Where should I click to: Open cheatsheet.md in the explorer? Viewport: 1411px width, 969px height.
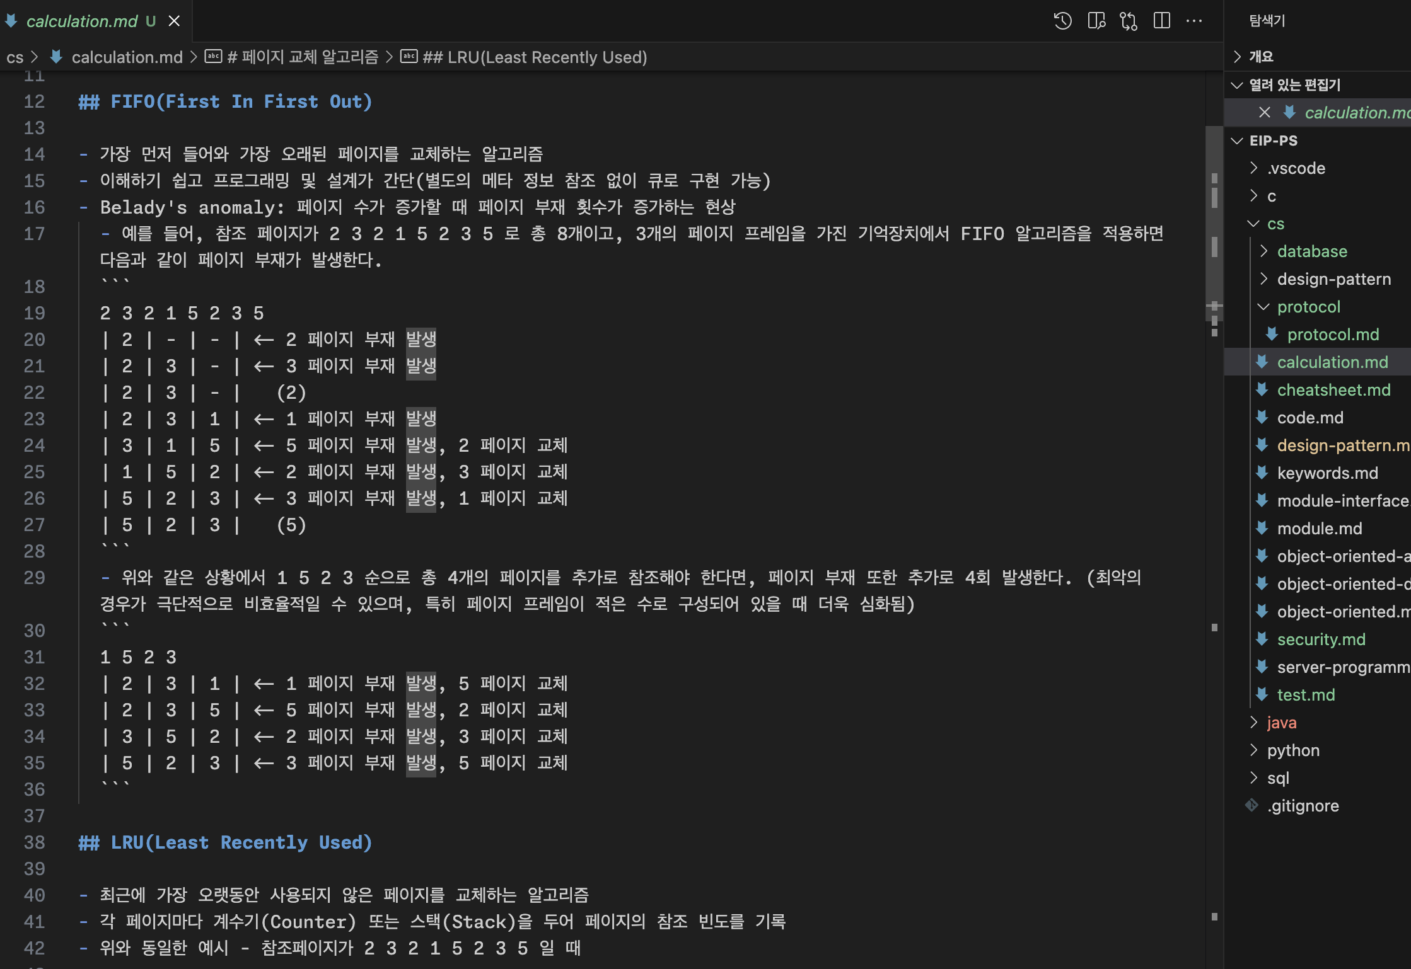1333,389
